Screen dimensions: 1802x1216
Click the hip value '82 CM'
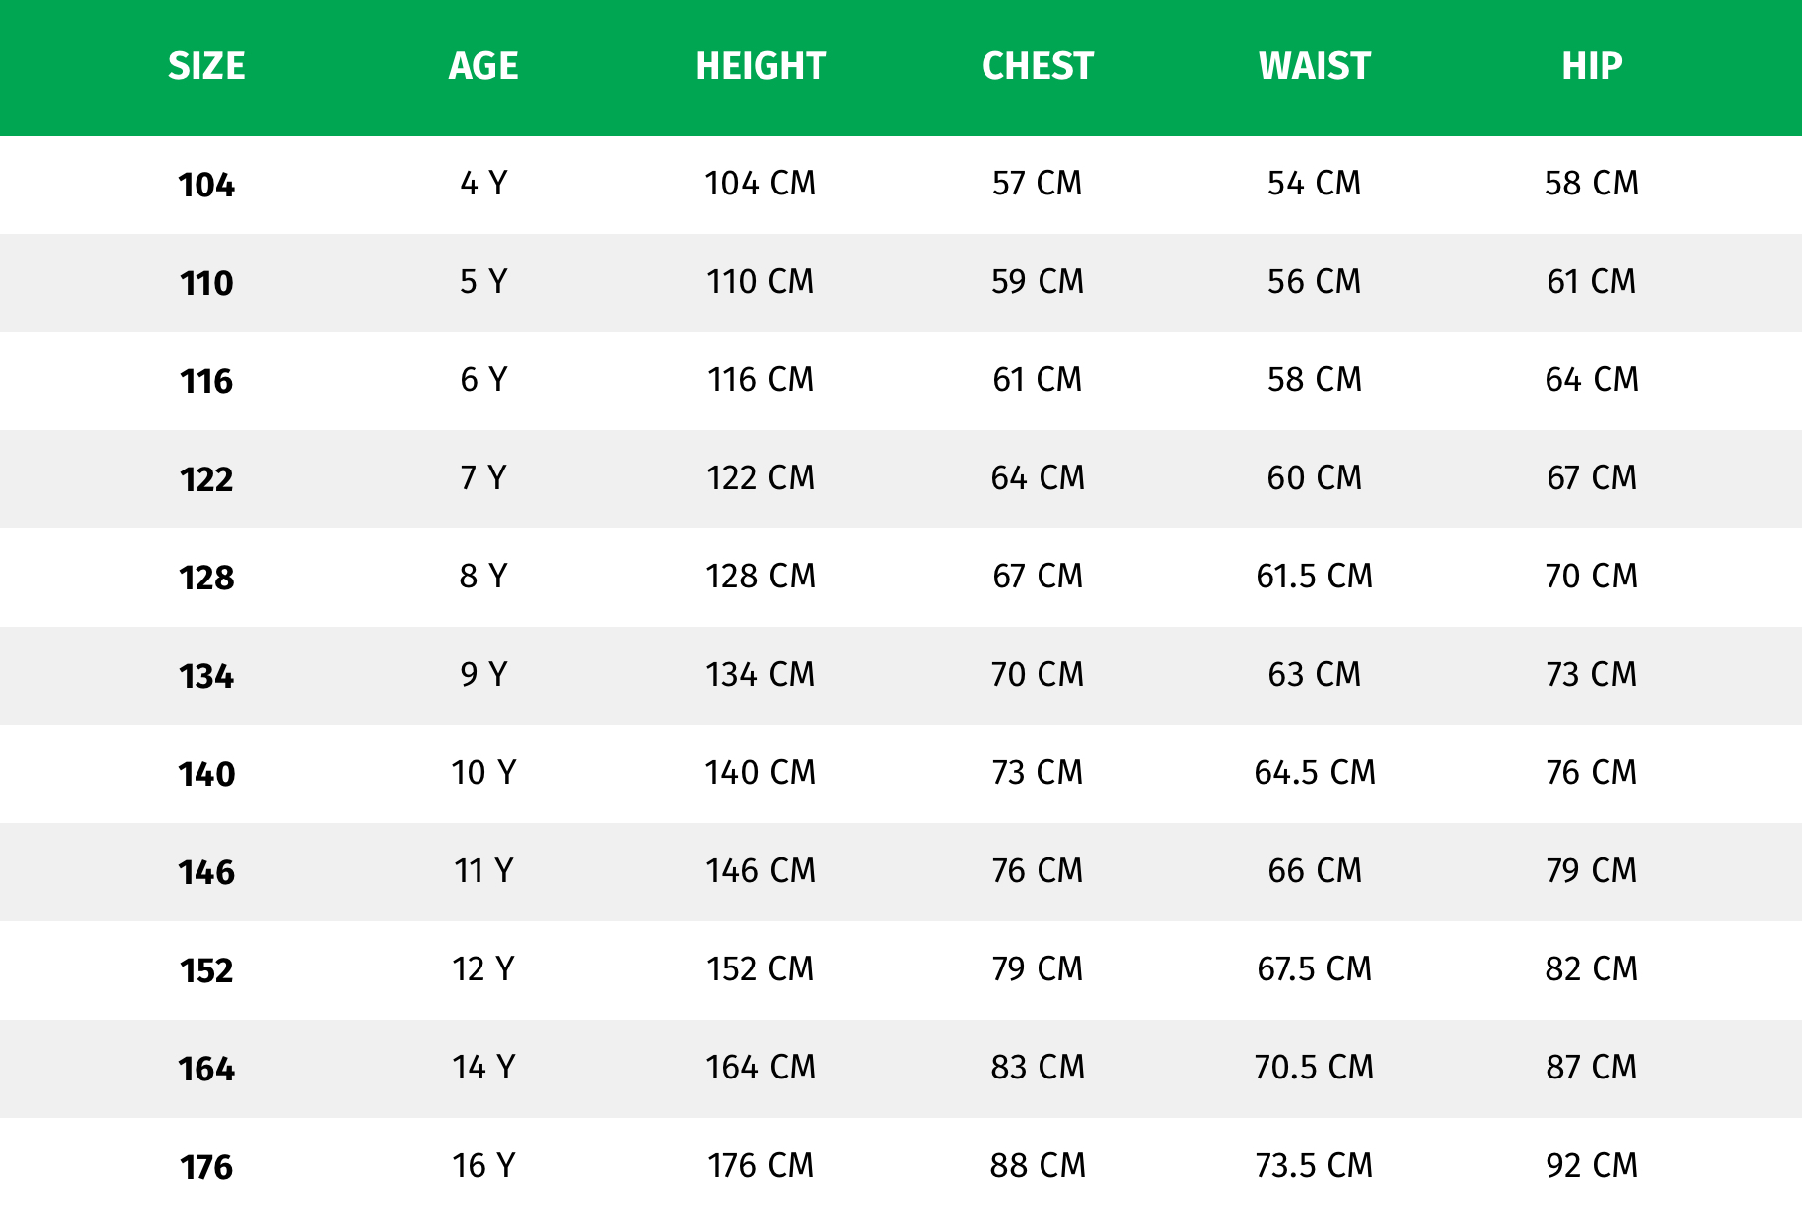click(1592, 968)
